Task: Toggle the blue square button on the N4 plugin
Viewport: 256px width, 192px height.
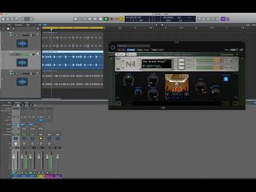Action: 226,79
